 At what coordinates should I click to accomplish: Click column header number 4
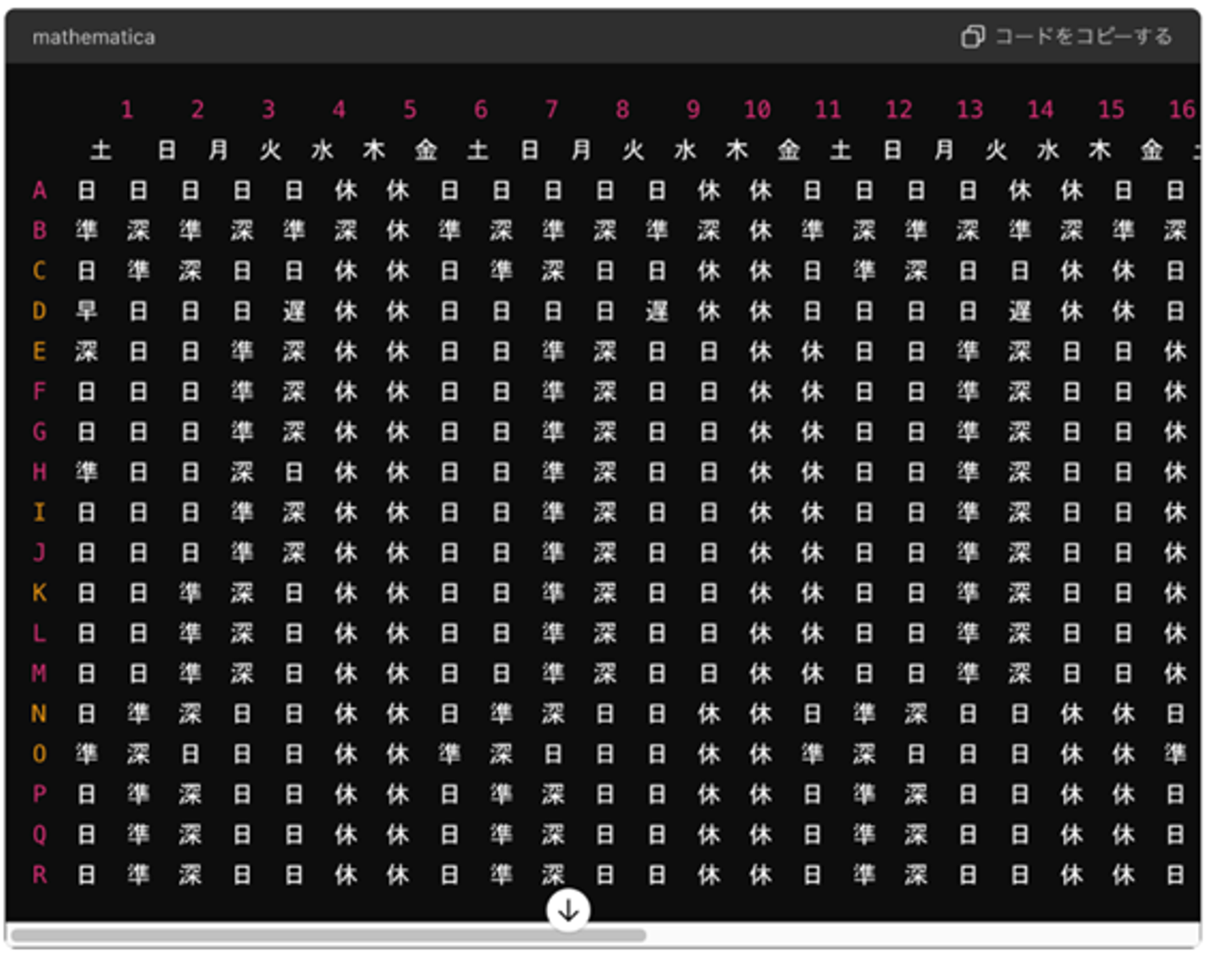339,110
